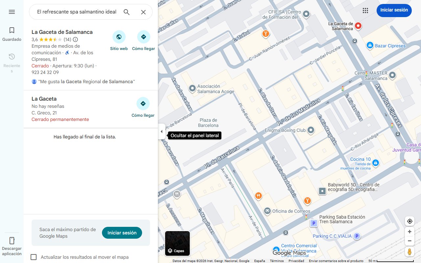421x263 pixels.
Task: Zoom in on the map
Action: coord(409,232)
